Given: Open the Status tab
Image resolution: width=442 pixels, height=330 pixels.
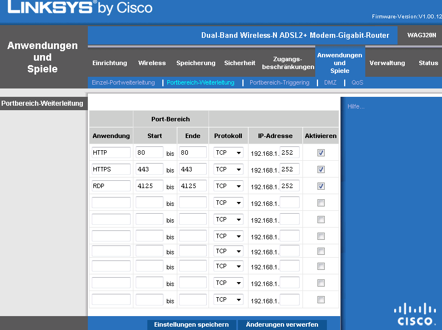Looking at the screenshot, I should coord(428,63).
